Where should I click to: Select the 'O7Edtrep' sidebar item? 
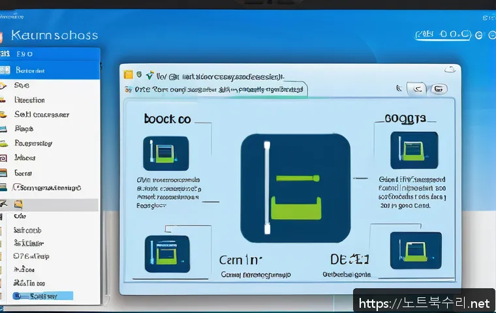click(31, 256)
